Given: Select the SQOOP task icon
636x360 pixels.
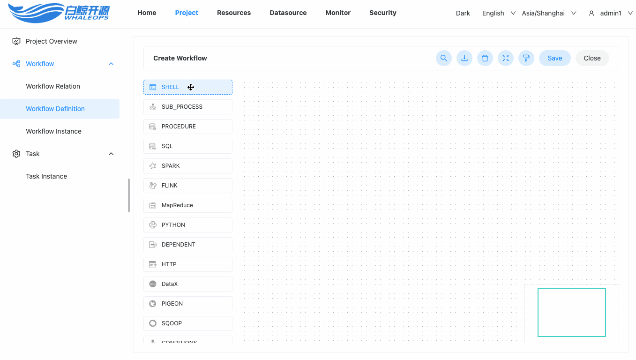Looking at the screenshot, I should pyautogui.click(x=153, y=323).
